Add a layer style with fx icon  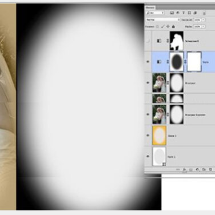point(184,169)
